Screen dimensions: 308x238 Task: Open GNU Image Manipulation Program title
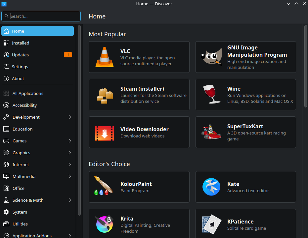coord(257,51)
